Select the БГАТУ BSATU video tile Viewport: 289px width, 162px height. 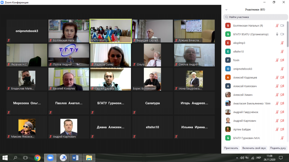(x=111, y=31)
